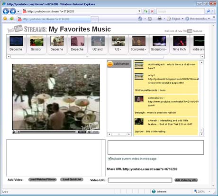Click the address bar URL field
Image resolution: width=218 pixels, height=196 pixels.
[x=82, y=11]
